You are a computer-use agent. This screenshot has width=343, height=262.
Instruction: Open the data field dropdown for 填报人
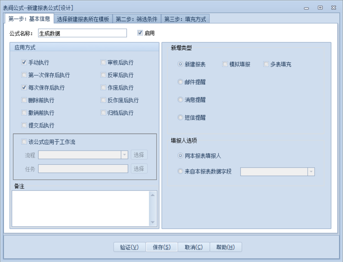(x=311, y=171)
